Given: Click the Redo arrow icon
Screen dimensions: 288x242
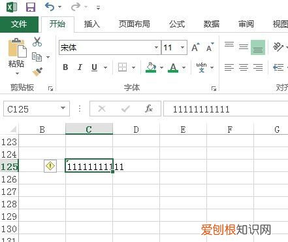Looking at the screenshot, I should [75, 7].
